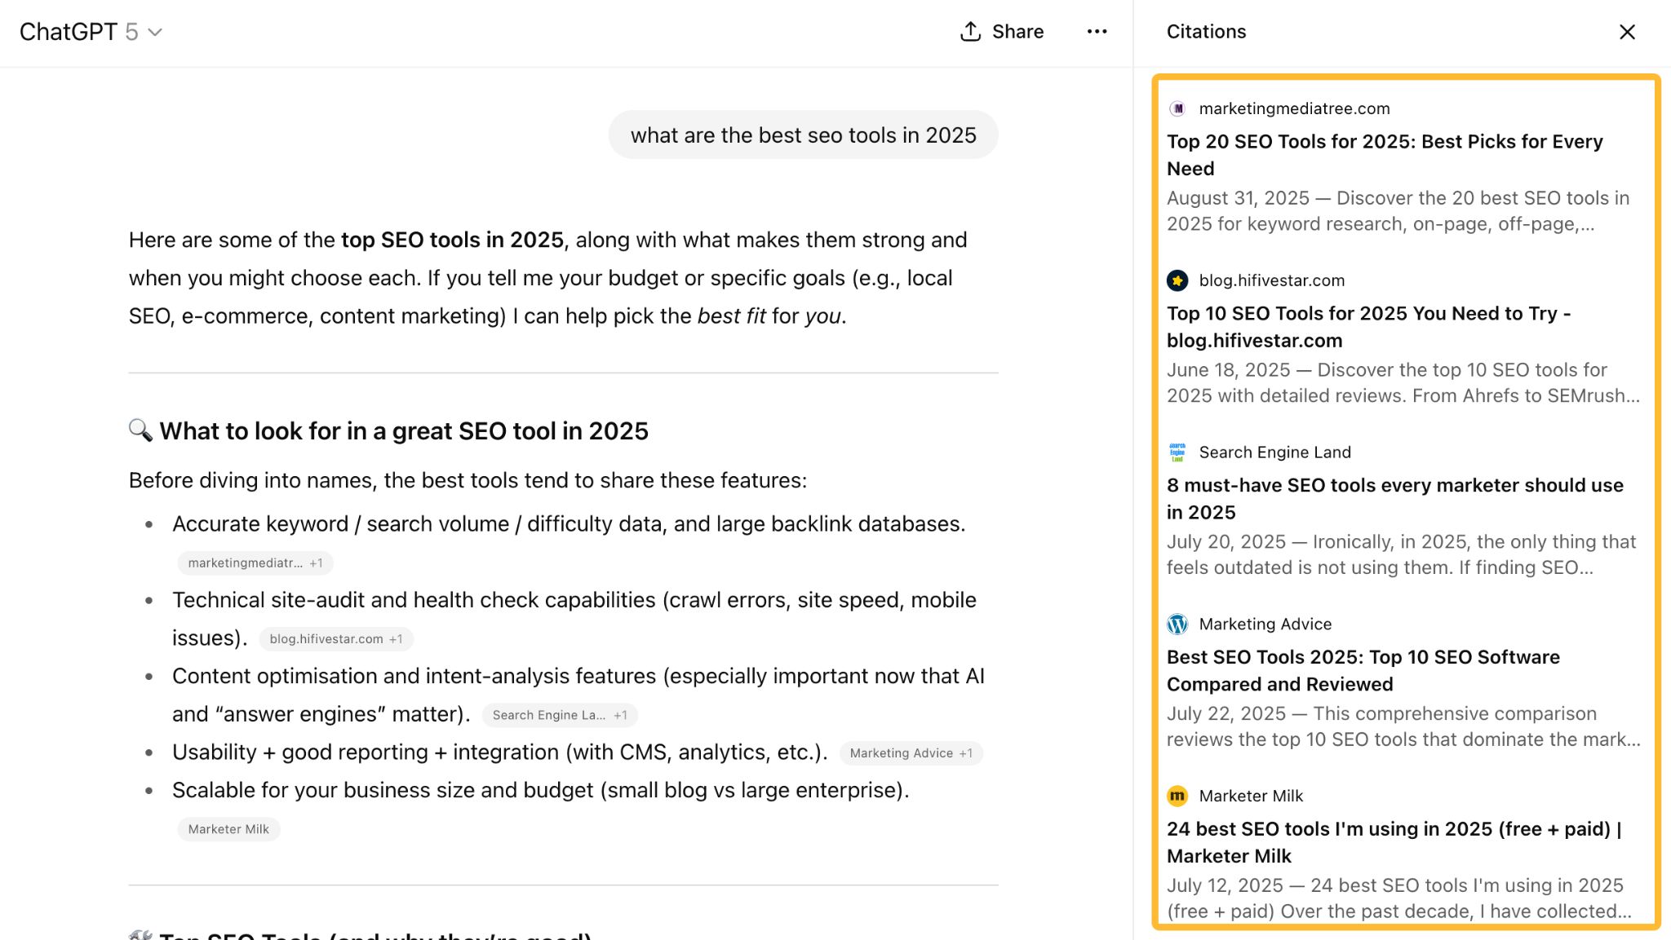Expand the blog.hifivestar.com +1 citation chip
This screenshot has height=940, width=1671.
click(x=335, y=639)
